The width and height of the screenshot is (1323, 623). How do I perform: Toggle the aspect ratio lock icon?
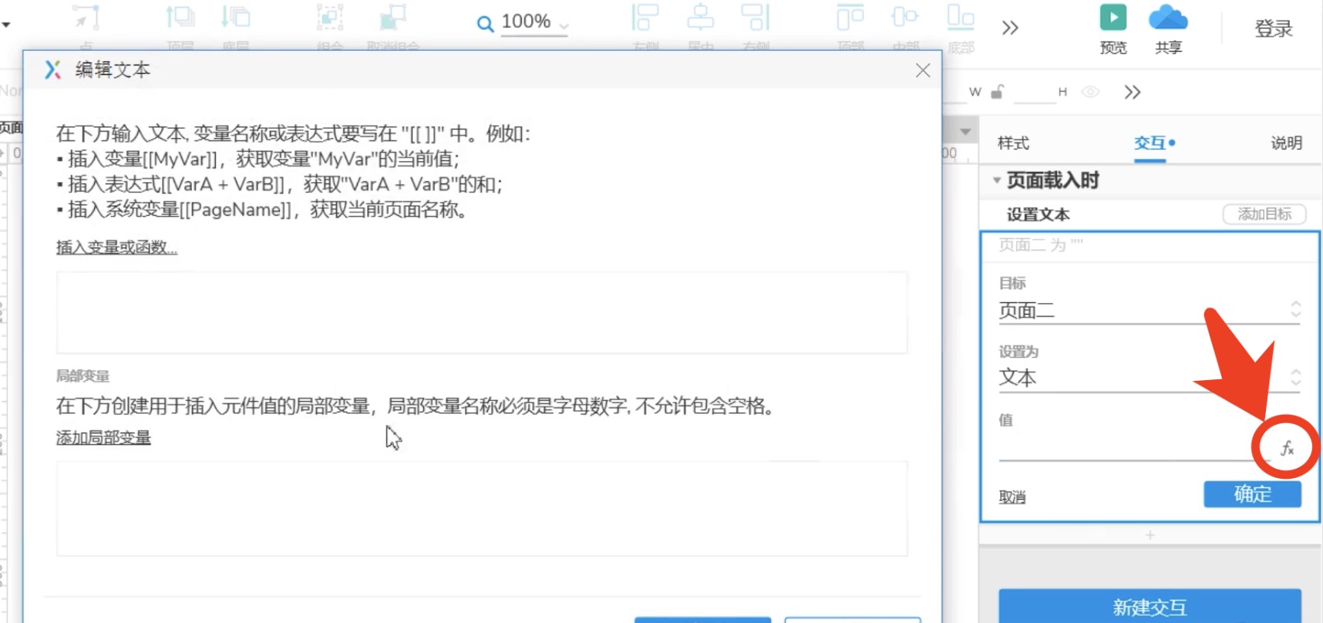coord(997,92)
